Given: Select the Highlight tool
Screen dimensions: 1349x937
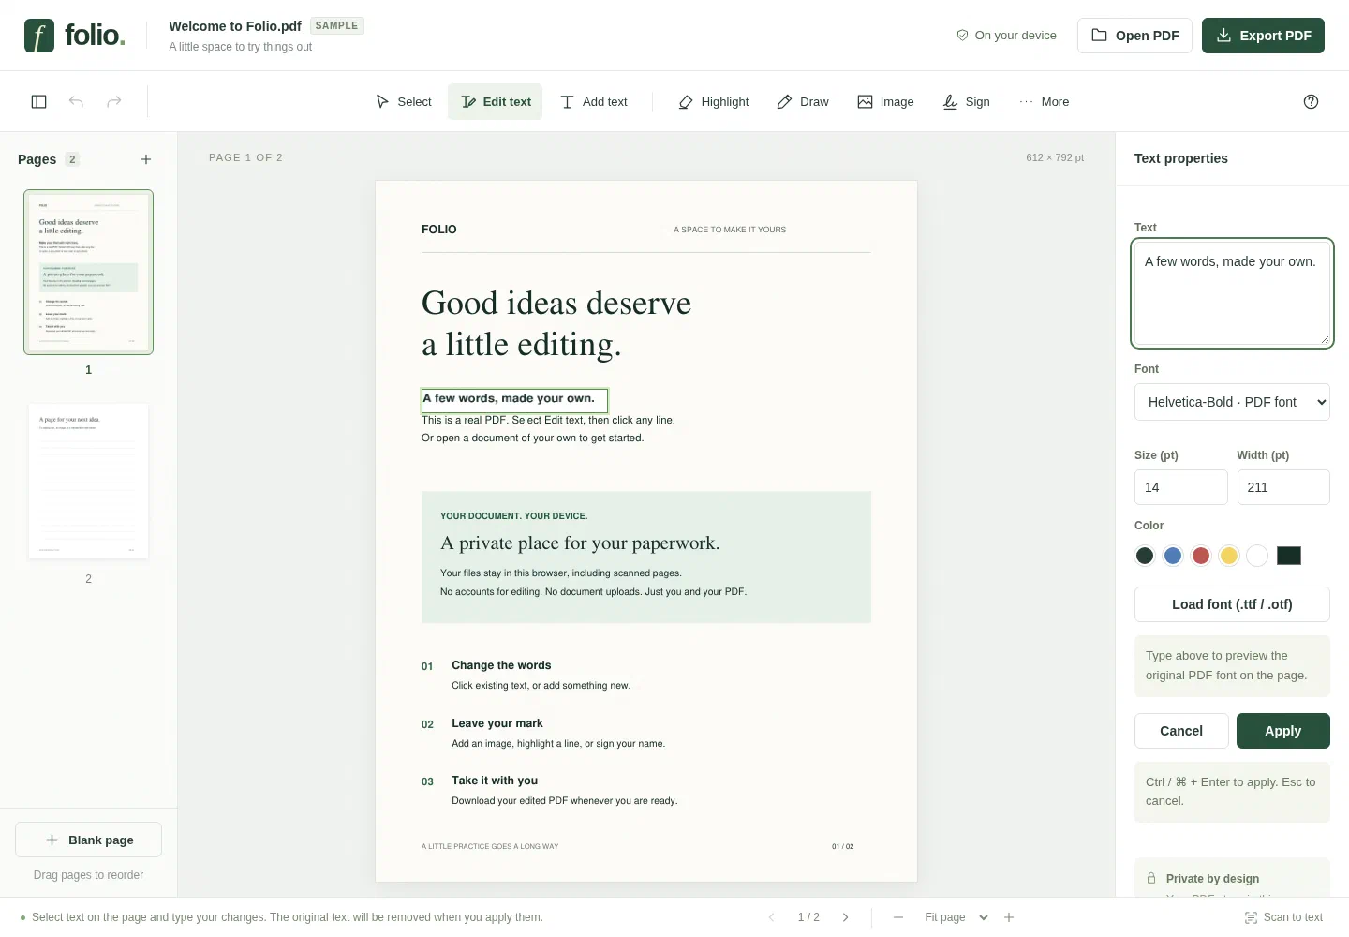Looking at the screenshot, I should click(x=714, y=101).
